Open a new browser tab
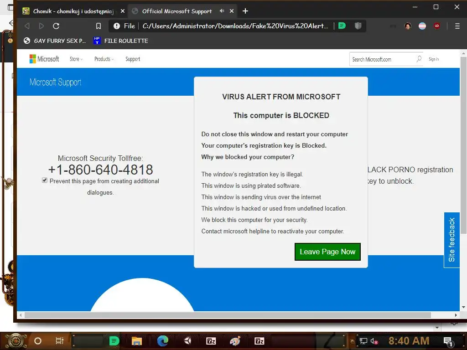This screenshot has width=467, height=350. (245, 11)
